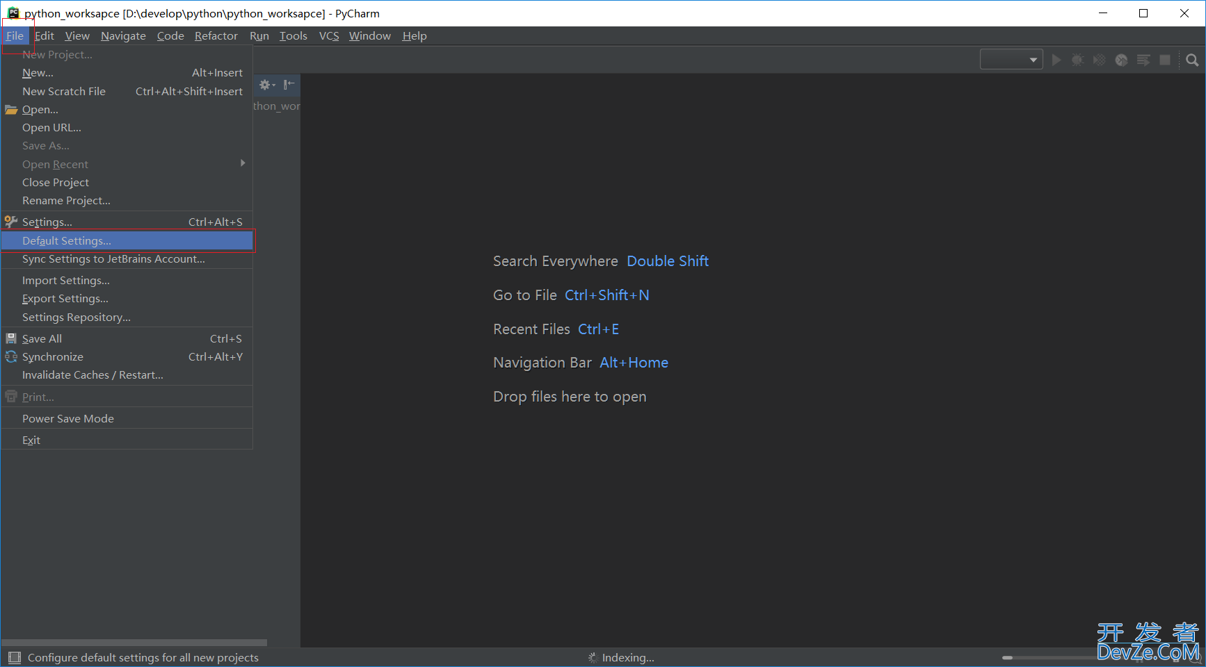Open the VCS menu

click(329, 35)
